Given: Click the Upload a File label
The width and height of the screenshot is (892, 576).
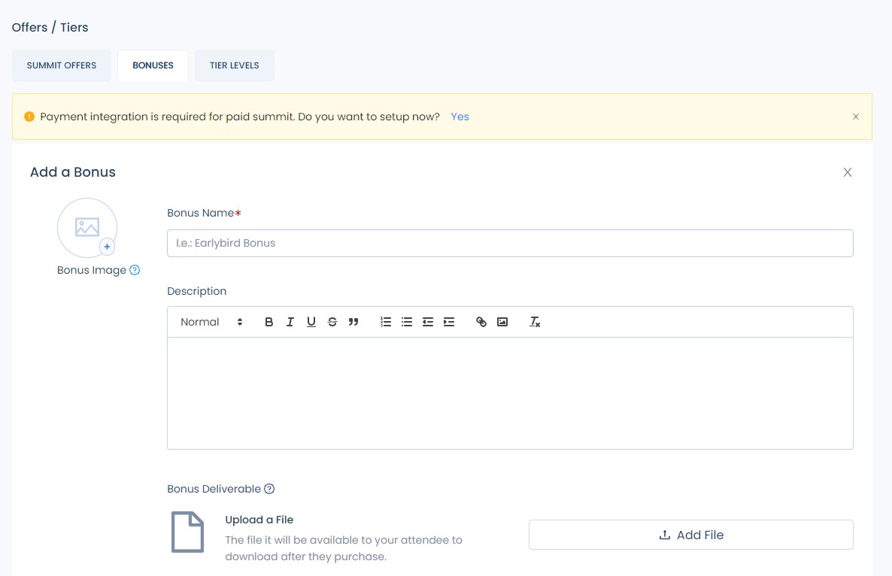Looking at the screenshot, I should click(x=259, y=520).
